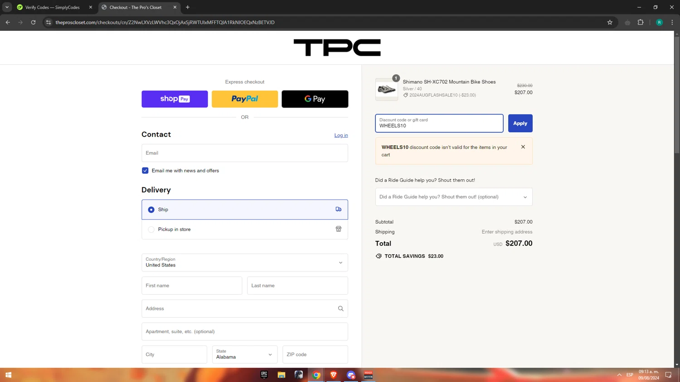Image resolution: width=680 pixels, height=382 pixels.
Task: Click the ESP language indicator
Action: coord(630,375)
